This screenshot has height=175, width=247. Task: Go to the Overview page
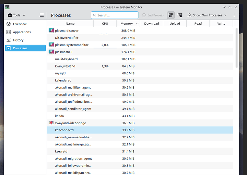click(x=20, y=24)
